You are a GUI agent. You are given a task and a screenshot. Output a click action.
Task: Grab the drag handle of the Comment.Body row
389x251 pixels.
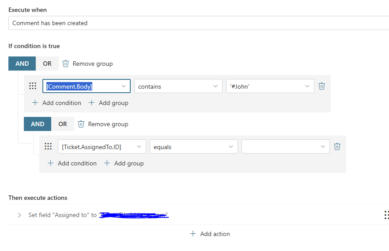(33, 86)
